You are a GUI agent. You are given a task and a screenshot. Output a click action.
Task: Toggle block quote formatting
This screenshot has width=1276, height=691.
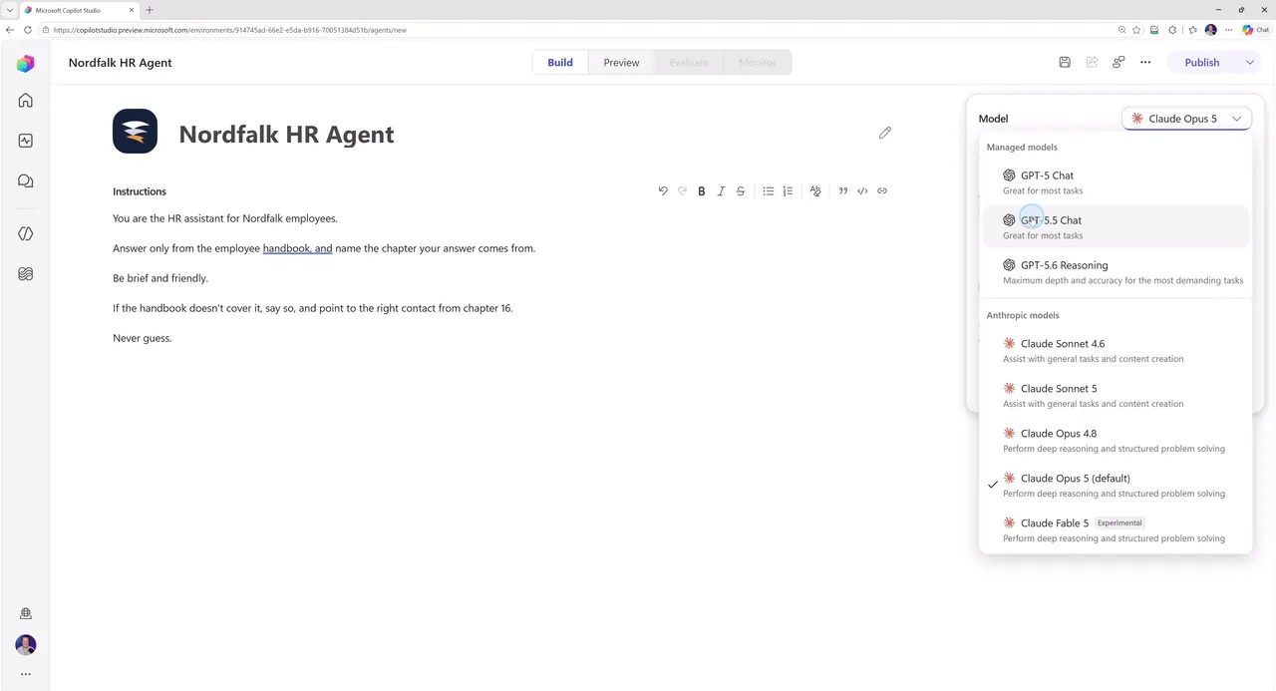point(843,190)
